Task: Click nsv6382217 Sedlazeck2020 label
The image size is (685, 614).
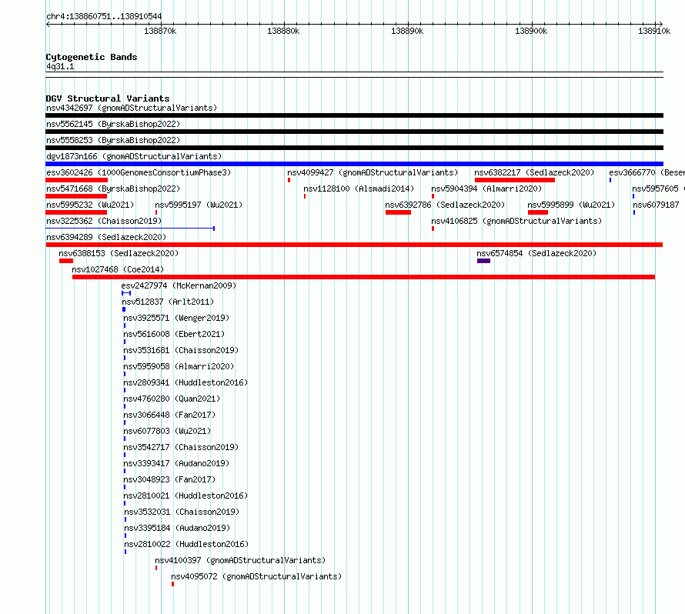Action: [x=534, y=172]
